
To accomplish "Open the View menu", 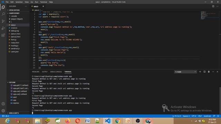I will 27,2.
